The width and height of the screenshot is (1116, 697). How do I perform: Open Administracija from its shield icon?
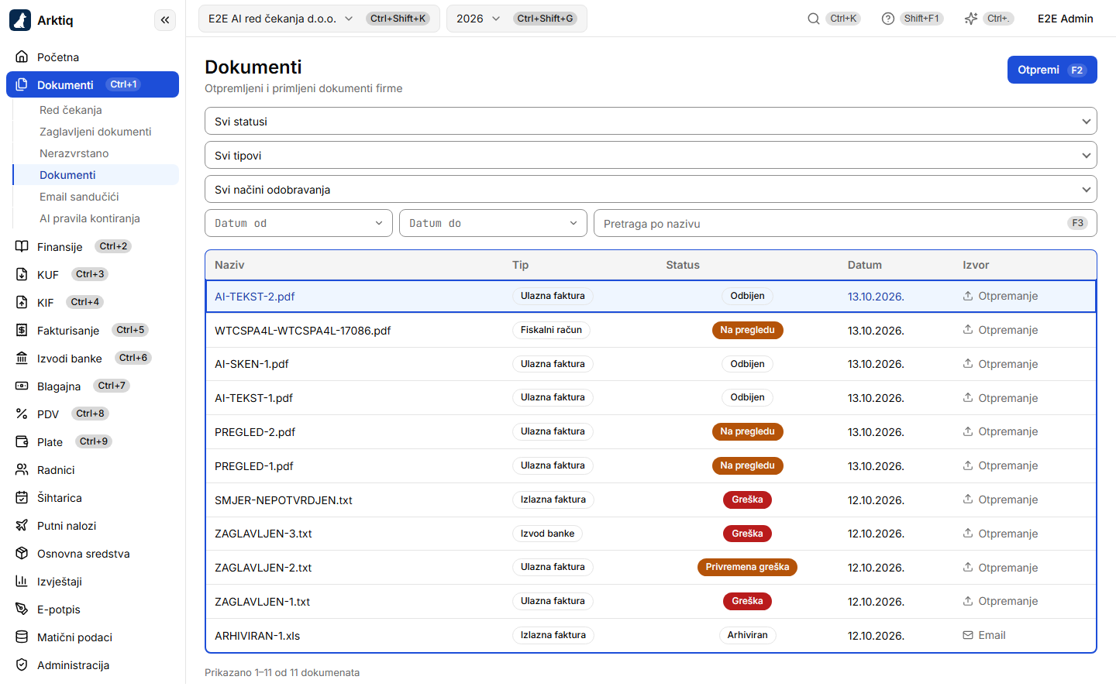22,664
